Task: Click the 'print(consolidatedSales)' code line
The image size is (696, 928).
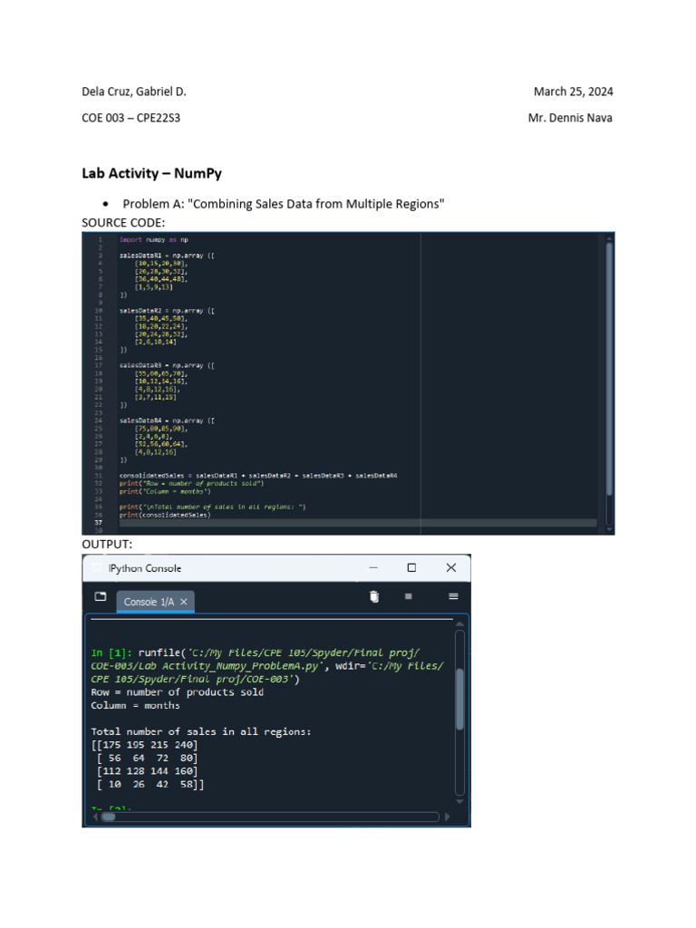Action: (165, 515)
